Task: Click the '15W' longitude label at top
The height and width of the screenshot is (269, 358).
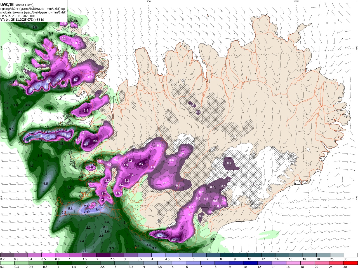Action: (x=296, y=1)
